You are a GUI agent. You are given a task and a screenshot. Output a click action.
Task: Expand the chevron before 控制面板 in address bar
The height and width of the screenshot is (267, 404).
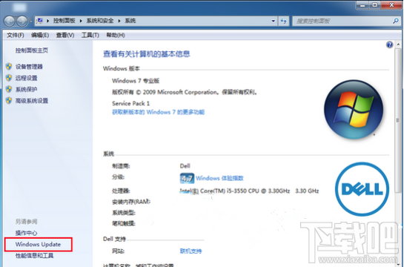pos(48,21)
